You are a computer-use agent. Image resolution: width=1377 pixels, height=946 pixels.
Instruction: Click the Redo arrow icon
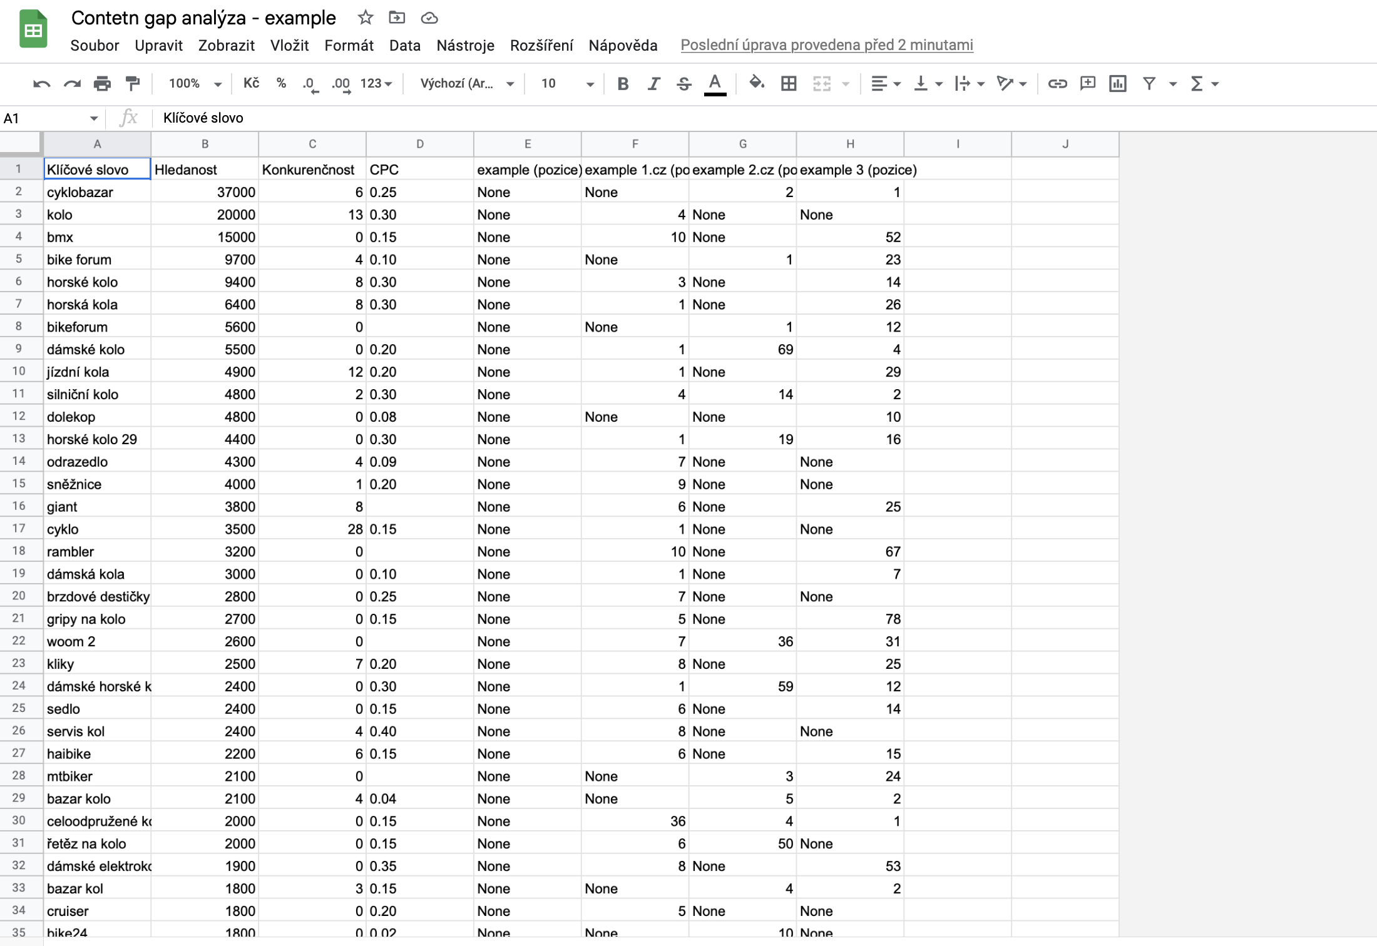[x=72, y=84]
